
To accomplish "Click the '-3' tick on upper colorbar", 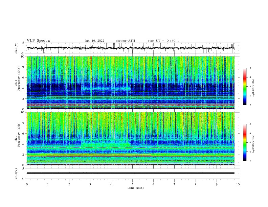I will coord(250,68).
